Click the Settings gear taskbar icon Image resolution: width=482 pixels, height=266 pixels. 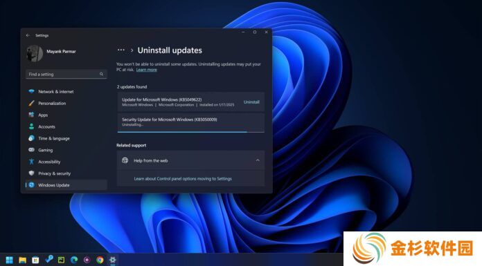click(113, 260)
